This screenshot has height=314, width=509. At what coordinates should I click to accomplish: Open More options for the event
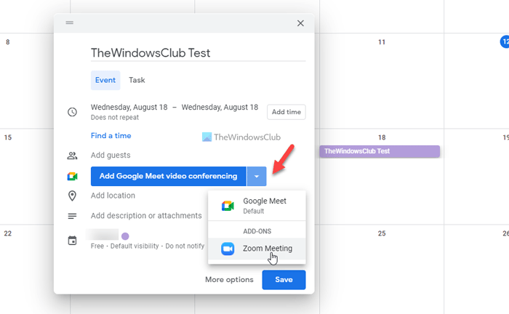[x=229, y=280]
